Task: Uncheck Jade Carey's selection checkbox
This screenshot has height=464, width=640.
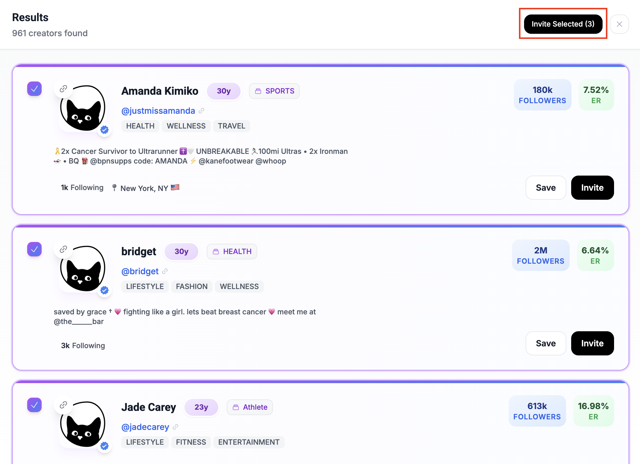Action: pyautogui.click(x=34, y=405)
